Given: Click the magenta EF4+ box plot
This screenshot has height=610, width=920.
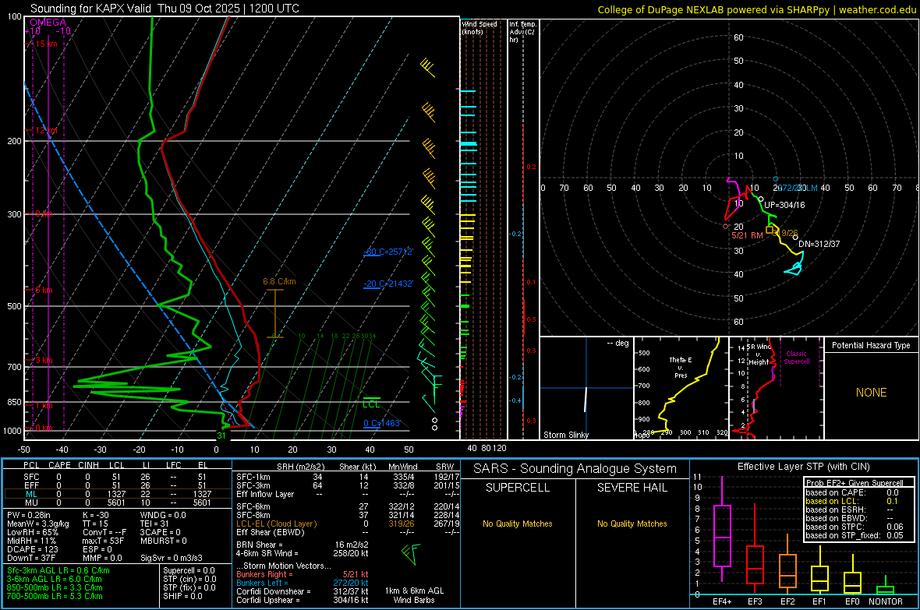Looking at the screenshot, I should coord(722,529).
